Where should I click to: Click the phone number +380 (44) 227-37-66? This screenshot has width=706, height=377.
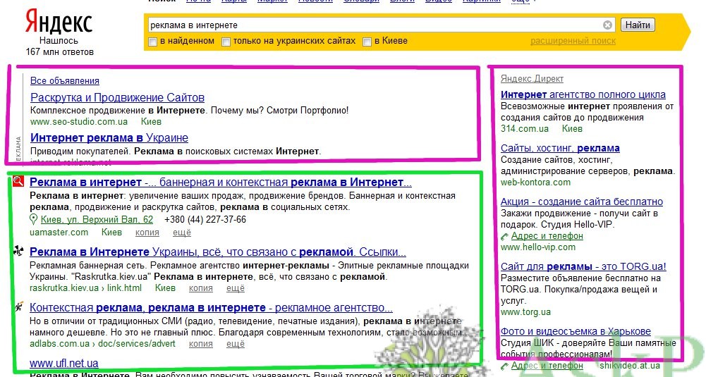click(x=205, y=220)
